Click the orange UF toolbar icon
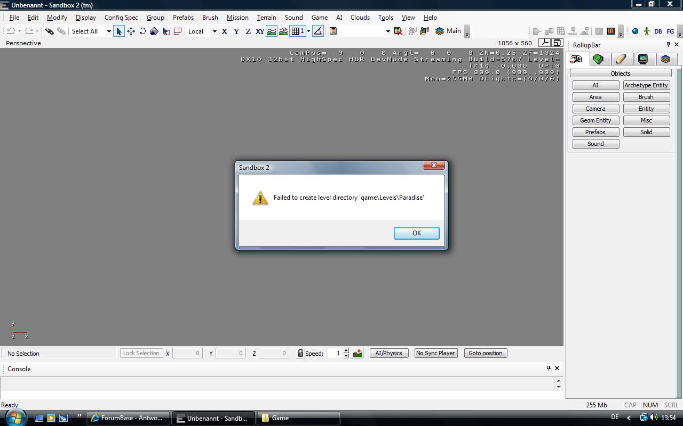Screen dimensions: 683x426 [611, 31]
